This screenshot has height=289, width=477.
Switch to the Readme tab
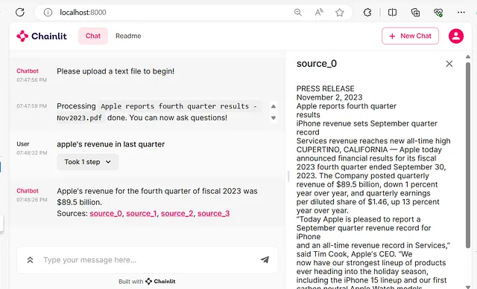(x=128, y=36)
